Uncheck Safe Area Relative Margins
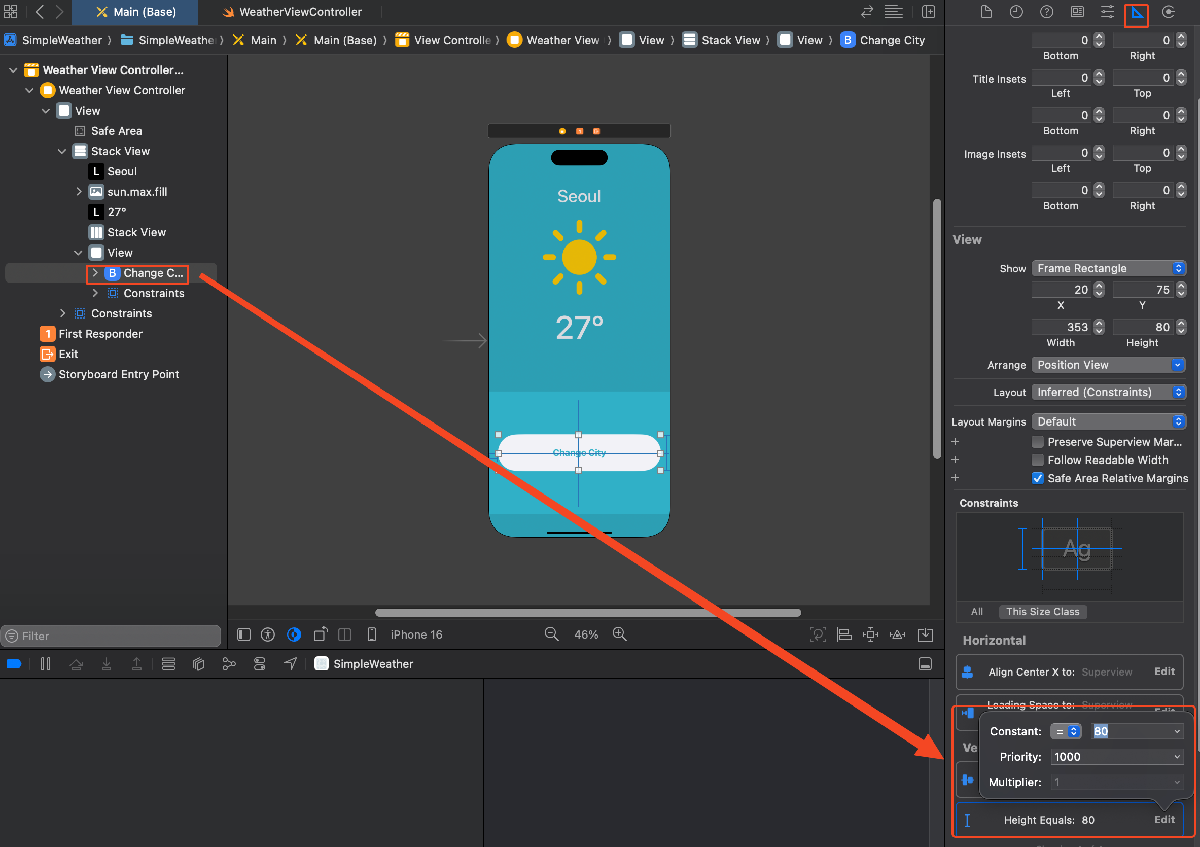Viewport: 1200px width, 847px height. (x=1038, y=479)
